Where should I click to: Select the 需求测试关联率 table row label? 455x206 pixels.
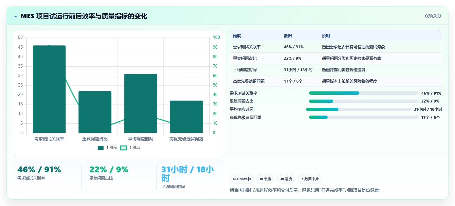click(247, 47)
